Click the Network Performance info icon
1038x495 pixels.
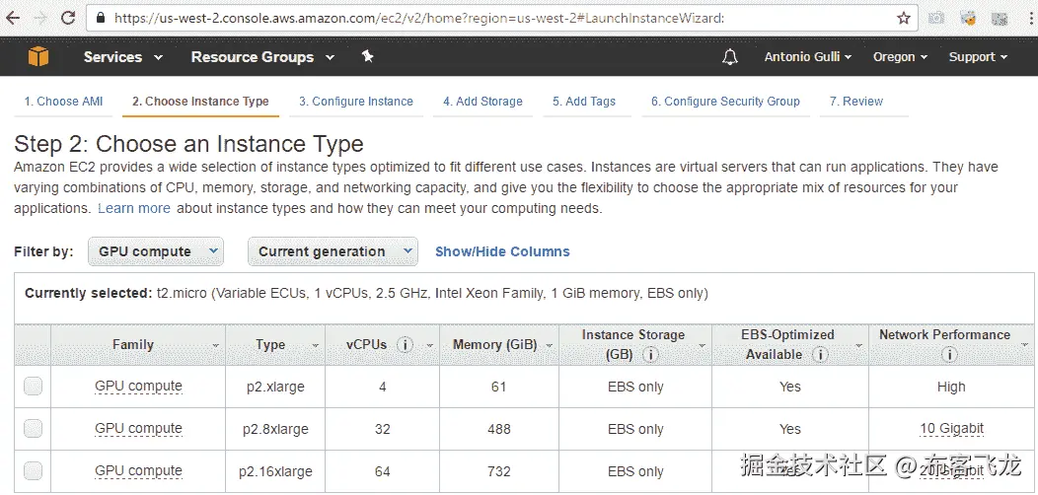click(949, 355)
